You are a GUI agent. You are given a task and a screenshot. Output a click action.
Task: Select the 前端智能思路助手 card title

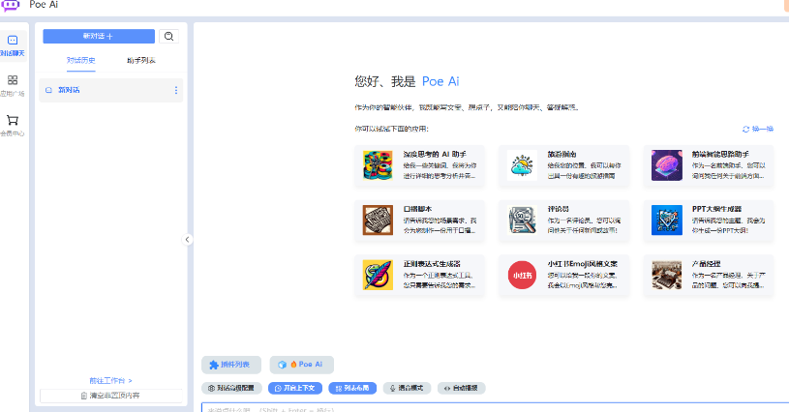(720, 154)
